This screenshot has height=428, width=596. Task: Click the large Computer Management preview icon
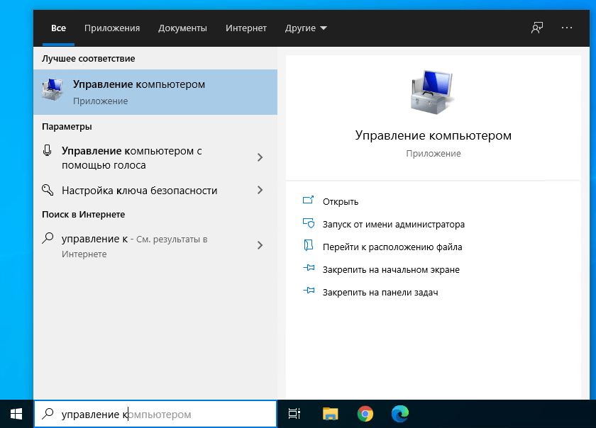[x=433, y=92]
